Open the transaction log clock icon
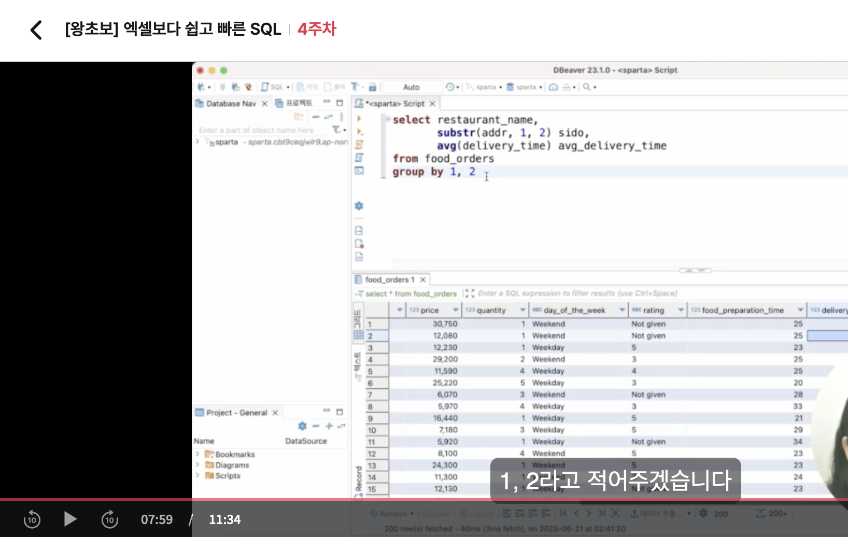 pos(450,87)
